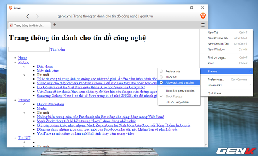
Task: Choose New Tab from menu
Action: tap(226, 33)
